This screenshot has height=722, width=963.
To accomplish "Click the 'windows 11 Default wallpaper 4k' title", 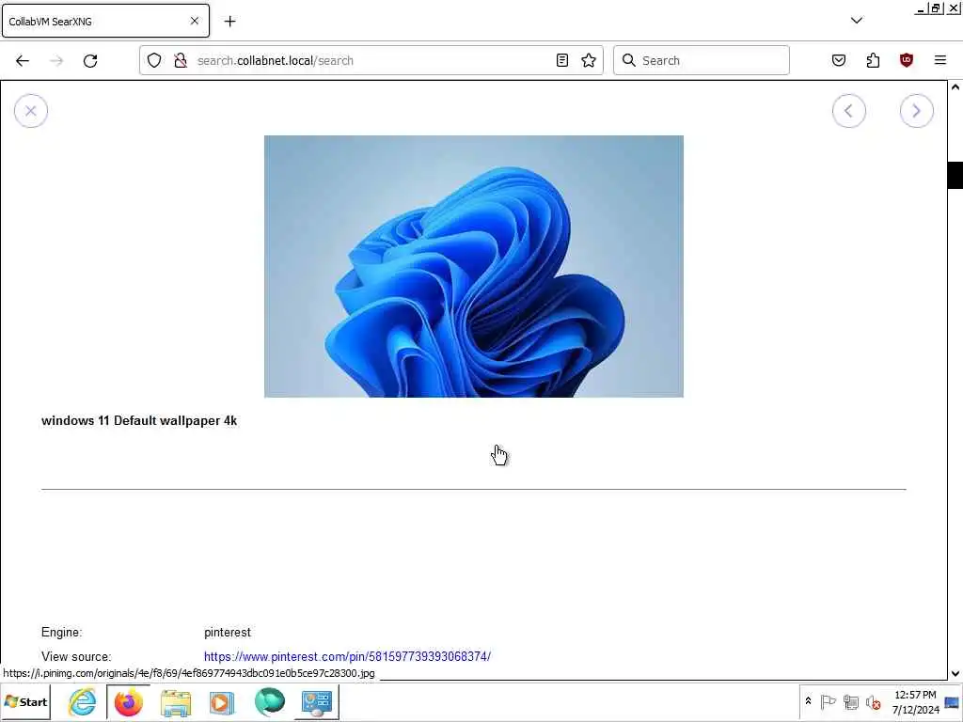I will pos(139,420).
